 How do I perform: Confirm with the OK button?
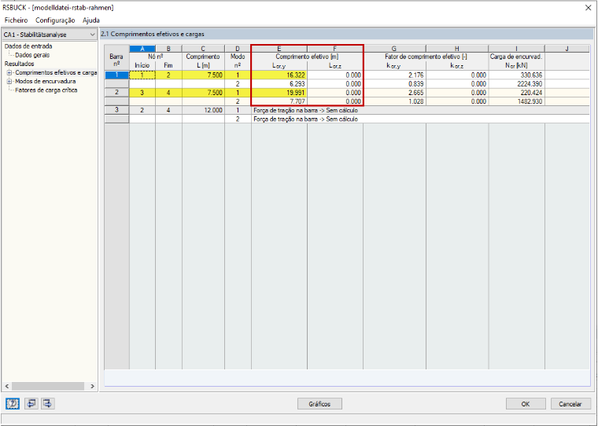pyautogui.click(x=526, y=404)
